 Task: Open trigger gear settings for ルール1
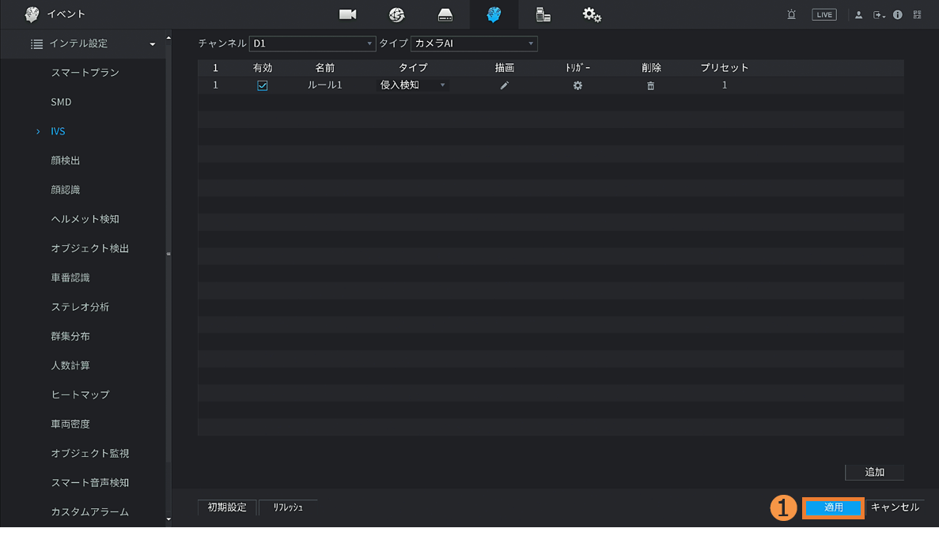(x=577, y=85)
